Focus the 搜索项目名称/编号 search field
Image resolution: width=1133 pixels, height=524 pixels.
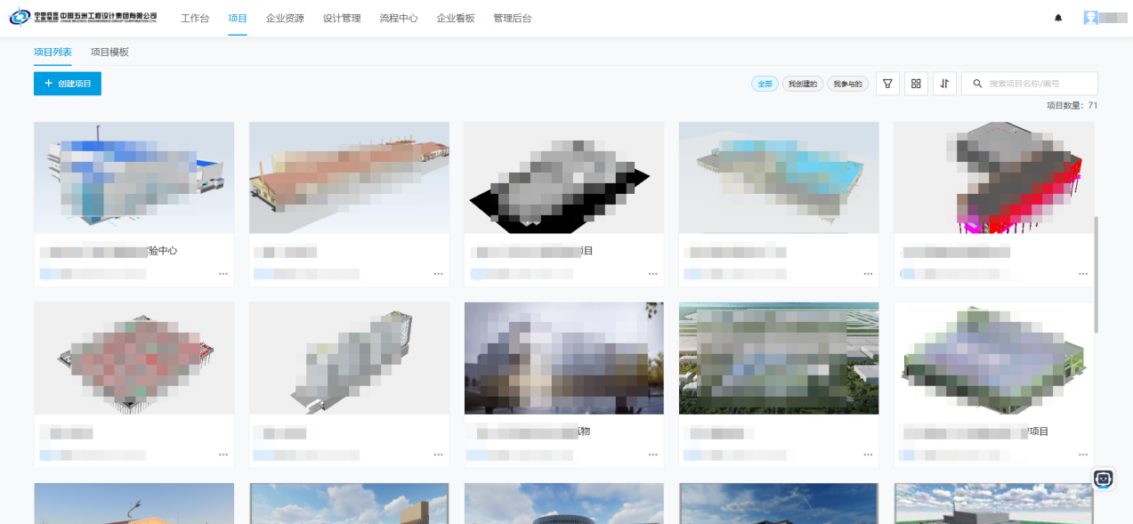[x=1039, y=84]
